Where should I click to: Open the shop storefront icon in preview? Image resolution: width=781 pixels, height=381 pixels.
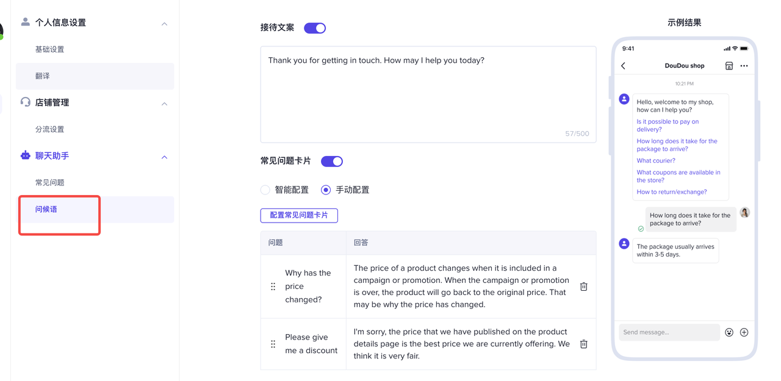tap(729, 66)
